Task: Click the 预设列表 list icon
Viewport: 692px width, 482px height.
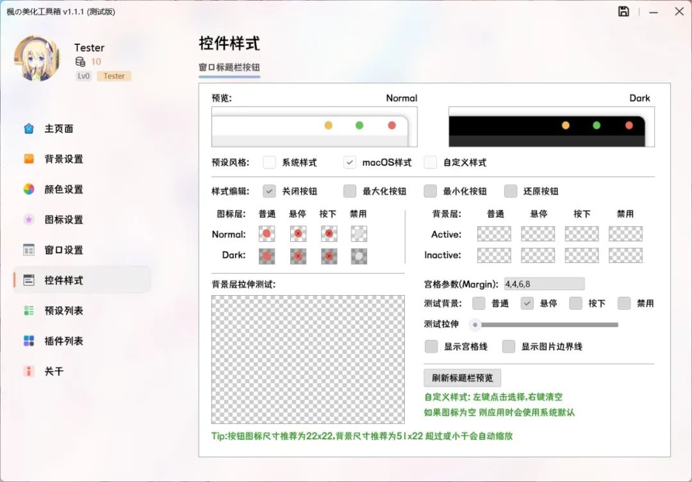Action: 29,310
